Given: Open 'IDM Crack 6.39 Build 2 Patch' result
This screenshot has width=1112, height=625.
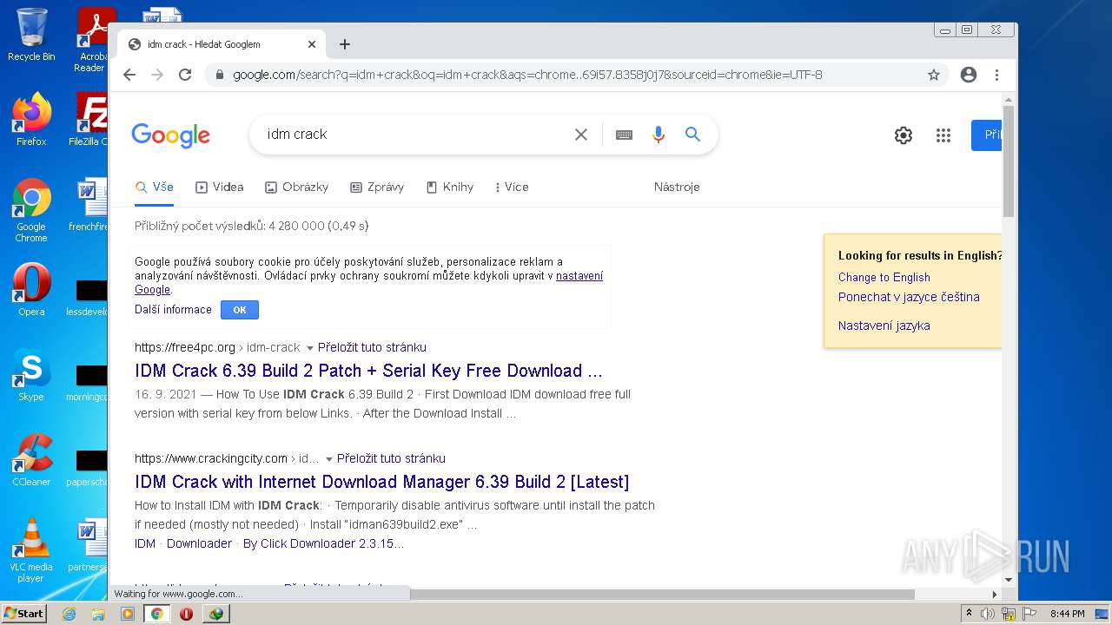Looking at the screenshot, I should point(368,372).
